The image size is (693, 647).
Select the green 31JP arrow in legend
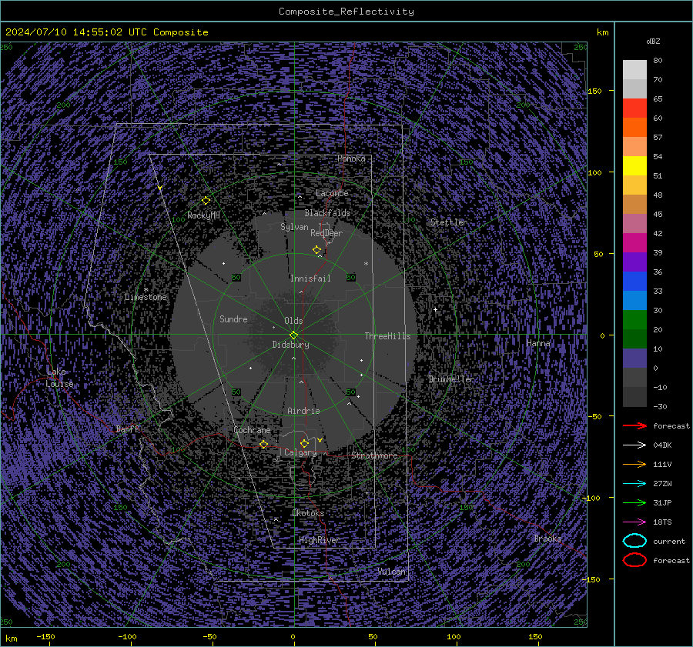pos(634,502)
